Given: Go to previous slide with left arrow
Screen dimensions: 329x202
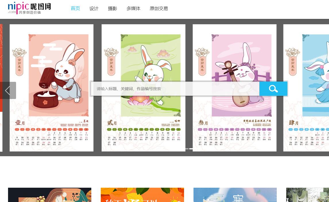Looking at the screenshot, I should [x=8, y=90].
